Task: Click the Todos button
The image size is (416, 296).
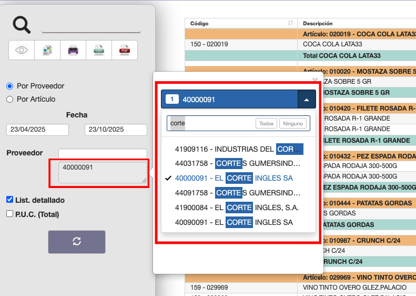Action: click(x=267, y=123)
